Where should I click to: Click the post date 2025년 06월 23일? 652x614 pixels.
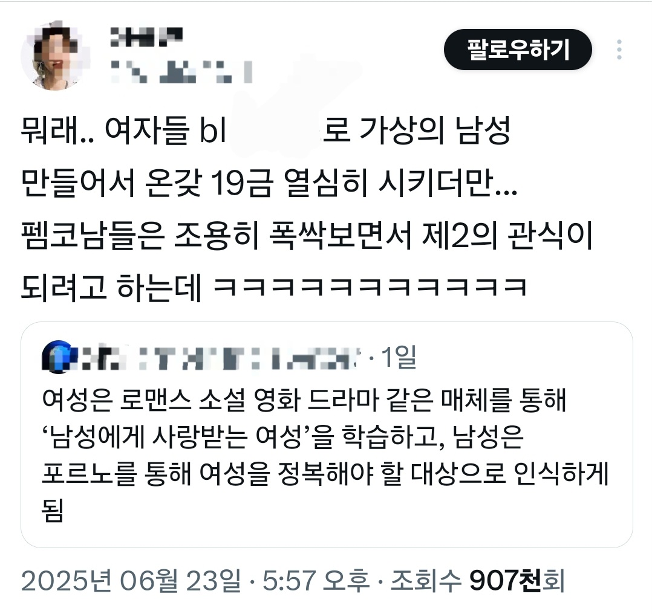[131, 580]
